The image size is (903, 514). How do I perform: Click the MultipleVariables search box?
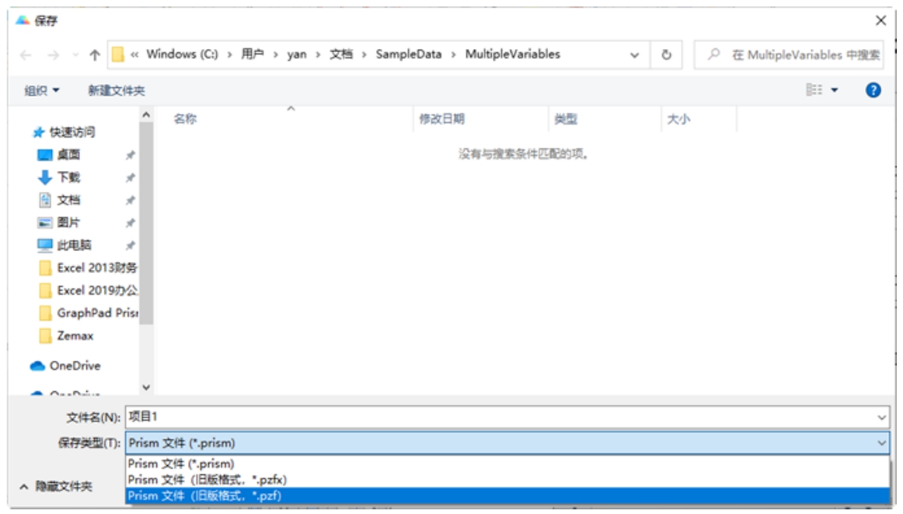[790, 54]
